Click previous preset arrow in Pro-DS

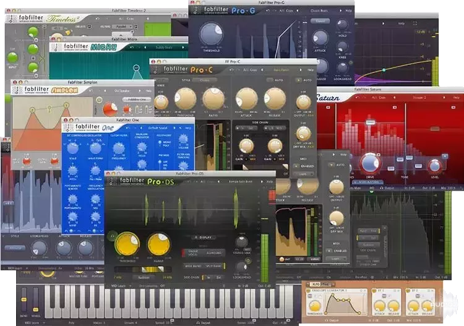click(x=218, y=181)
